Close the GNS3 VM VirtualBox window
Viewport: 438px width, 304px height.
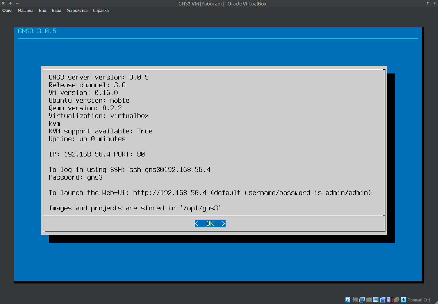[x=3, y=3]
